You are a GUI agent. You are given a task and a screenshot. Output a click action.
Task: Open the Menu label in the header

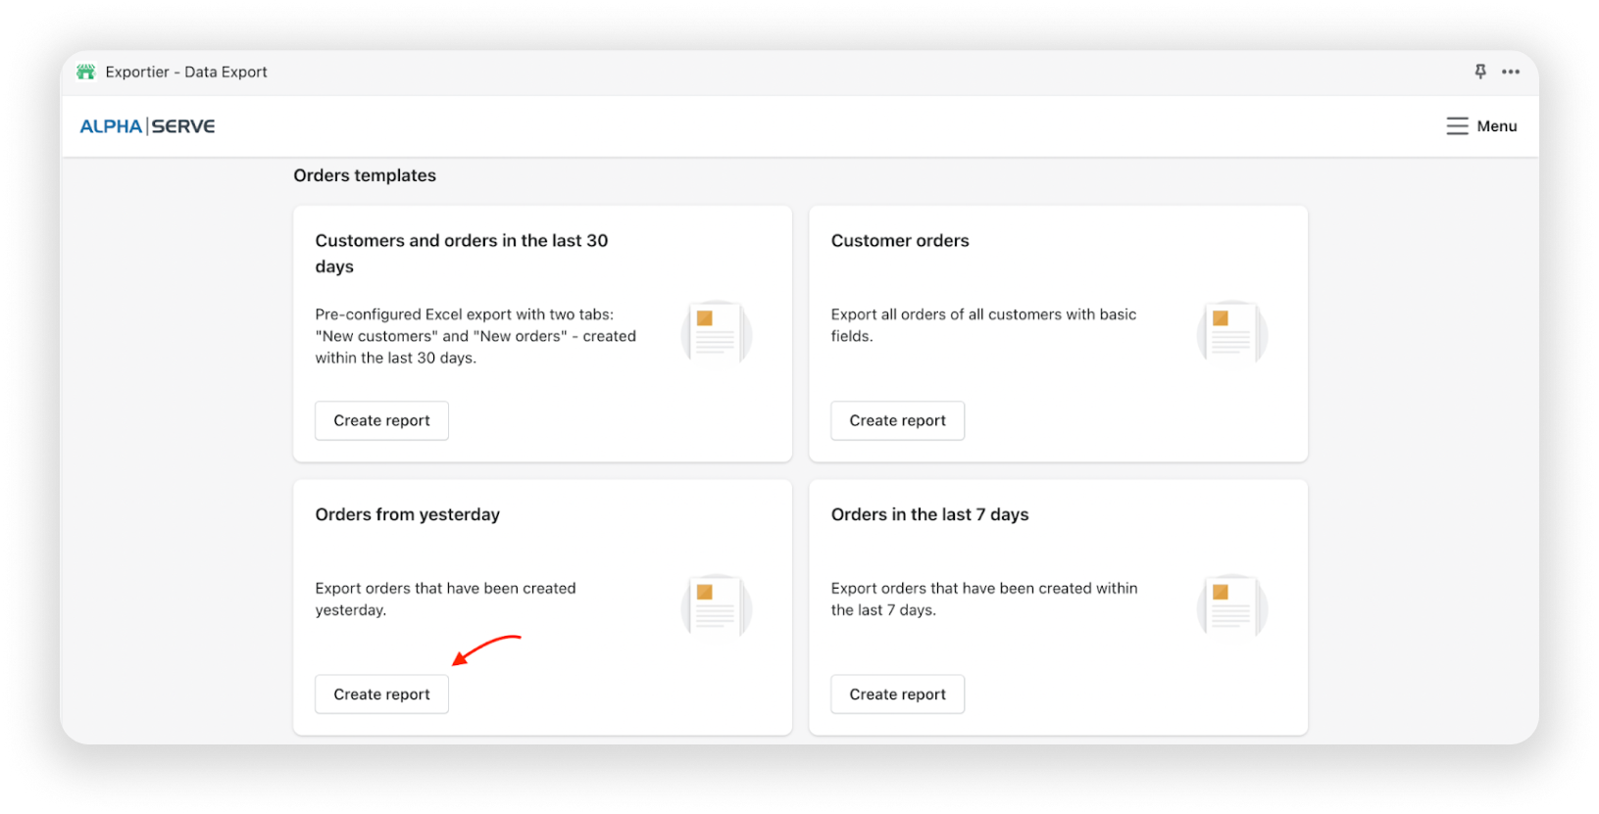[1496, 126]
